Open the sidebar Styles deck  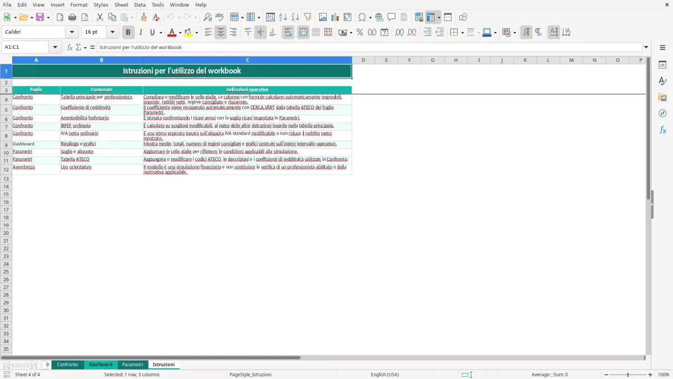(x=662, y=81)
